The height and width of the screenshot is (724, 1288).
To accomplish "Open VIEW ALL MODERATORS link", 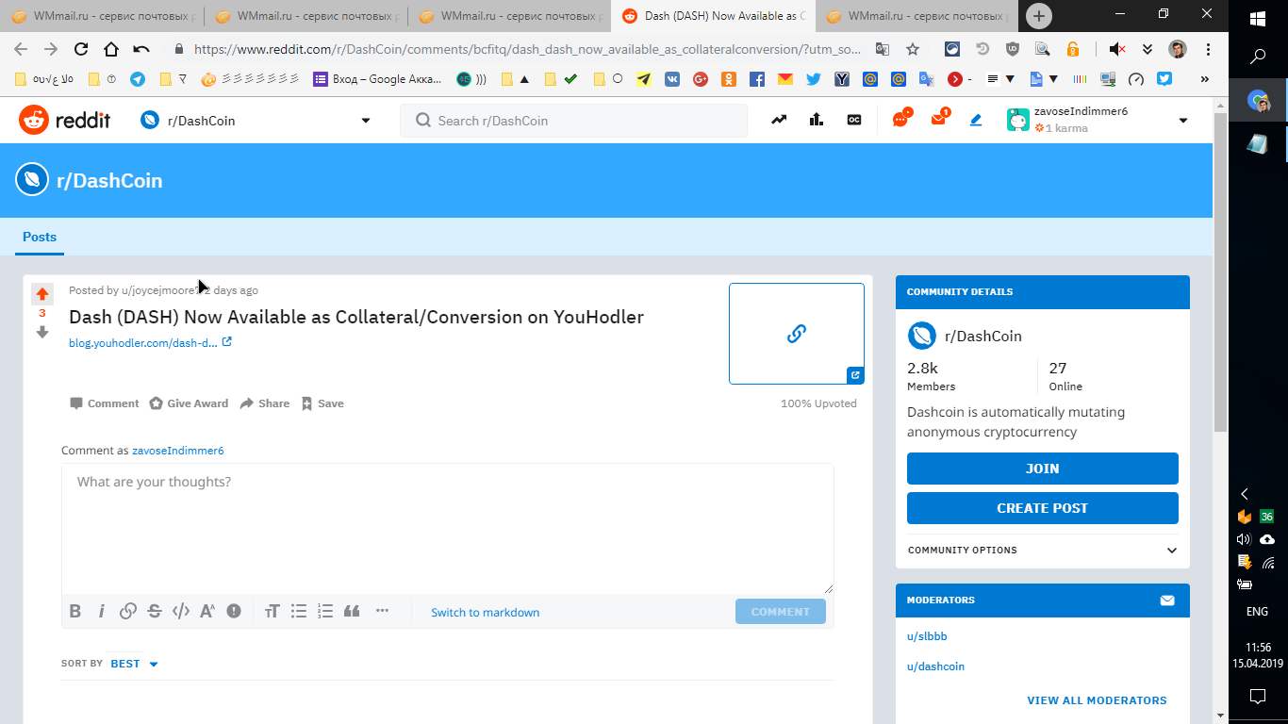I will pyautogui.click(x=1097, y=700).
